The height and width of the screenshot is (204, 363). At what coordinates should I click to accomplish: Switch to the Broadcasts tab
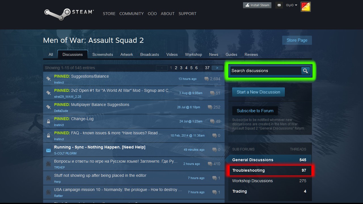pos(149,54)
